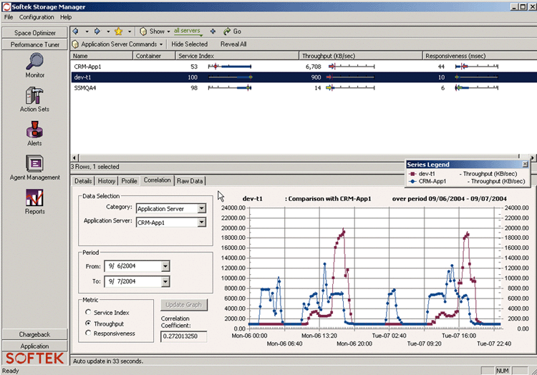The image size is (537, 375).
Task: Switch to the Raw Data tab
Action: pos(190,181)
